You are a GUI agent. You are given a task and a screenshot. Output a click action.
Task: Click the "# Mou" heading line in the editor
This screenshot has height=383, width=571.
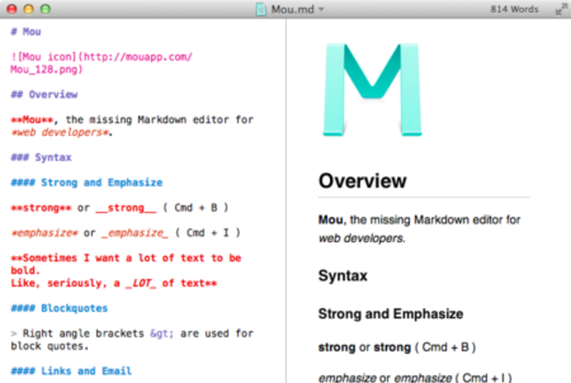(26, 32)
